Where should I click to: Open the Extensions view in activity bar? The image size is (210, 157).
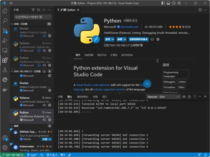tap(5, 60)
